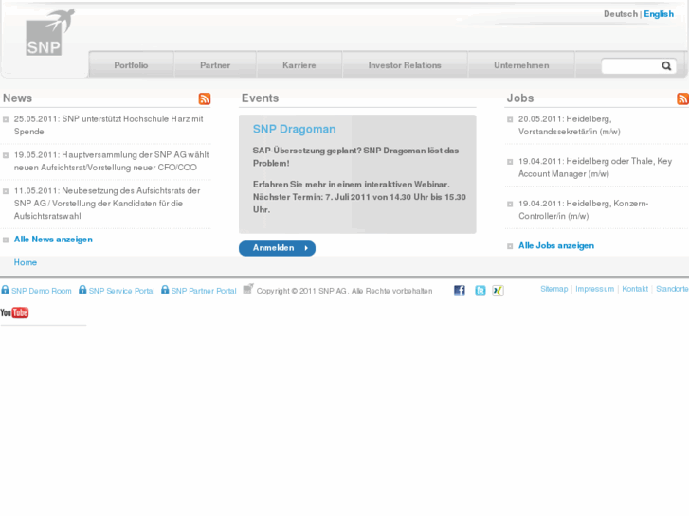Open 19.05.2011 Hauptversammlung news item
Screen dimensions: 689x516
point(111,161)
